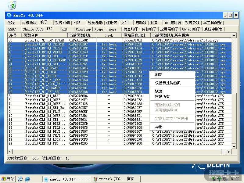The image size is (244, 183).
Task: Switch to xuetr3.JPG Paint taskbar button
Action: point(116,179)
